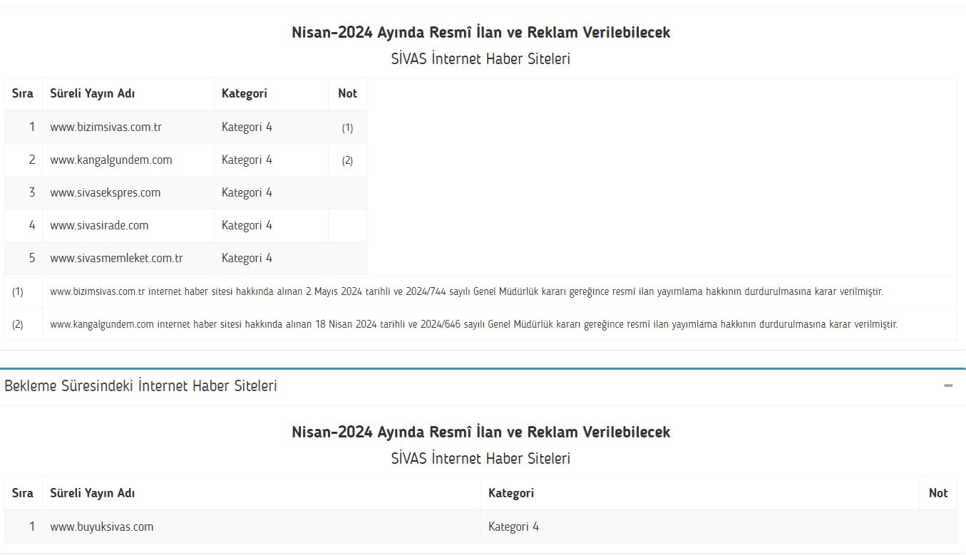Image resolution: width=966 pixels, height=555 pixels.
Task: Click the Bekleme Süresindeki İnternet Haber Siteleri header
Action: point(140,386)
